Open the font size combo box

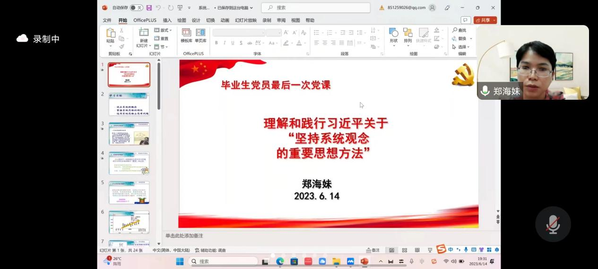tap(274, 33)
